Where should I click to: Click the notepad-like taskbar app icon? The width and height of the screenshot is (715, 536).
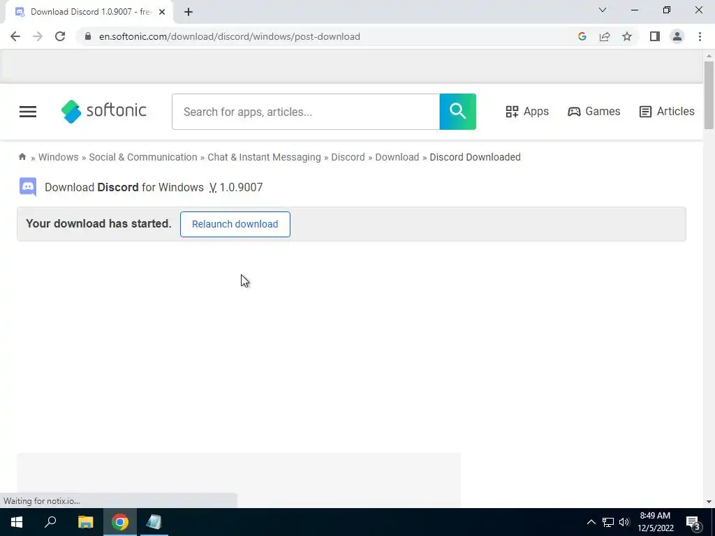coord(154,522)
